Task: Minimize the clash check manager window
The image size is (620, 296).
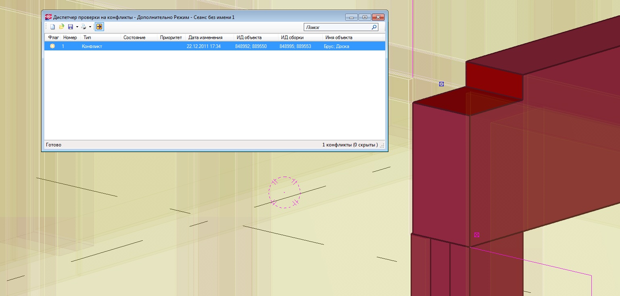Action: [x=352, y=17]
